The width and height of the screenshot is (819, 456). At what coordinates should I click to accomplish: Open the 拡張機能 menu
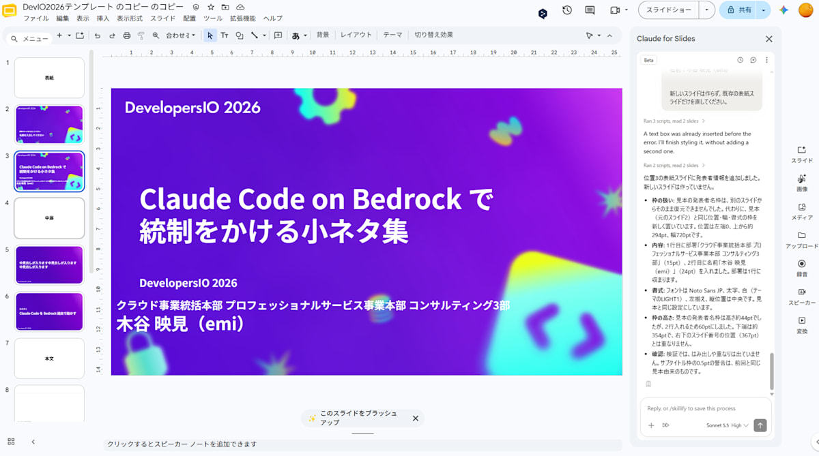coord(242,18)
